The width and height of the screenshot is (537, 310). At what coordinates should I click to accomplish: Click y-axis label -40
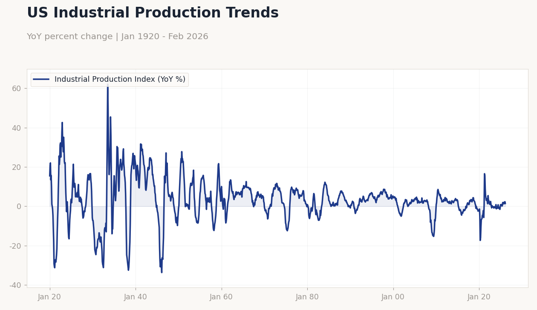15,285
